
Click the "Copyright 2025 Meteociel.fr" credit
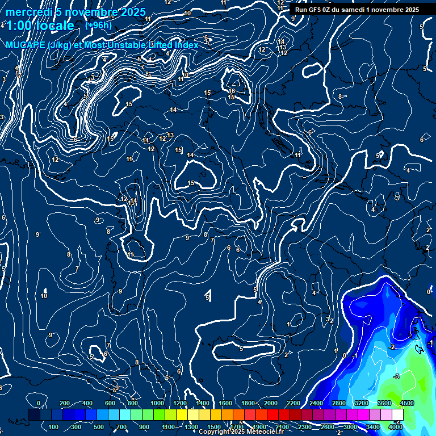click(241, 431)
